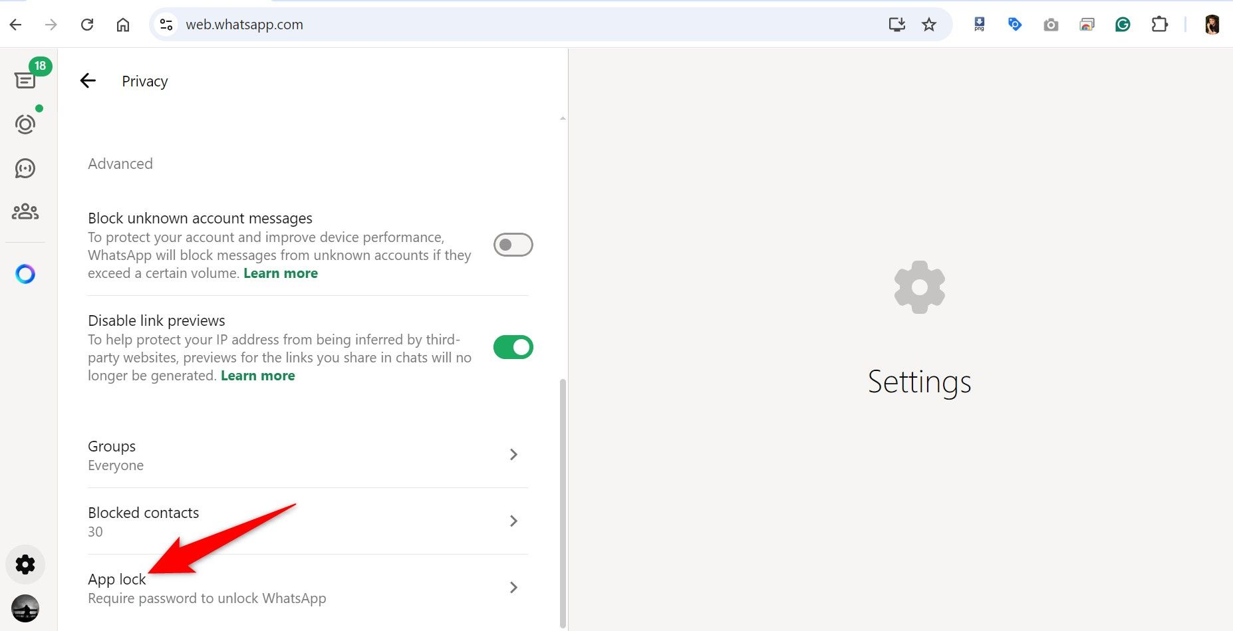Open the Channels icon in sidebar
The height and width of the screenshot is (631, 1233).
pyautogui.click(x=25, y=168)
